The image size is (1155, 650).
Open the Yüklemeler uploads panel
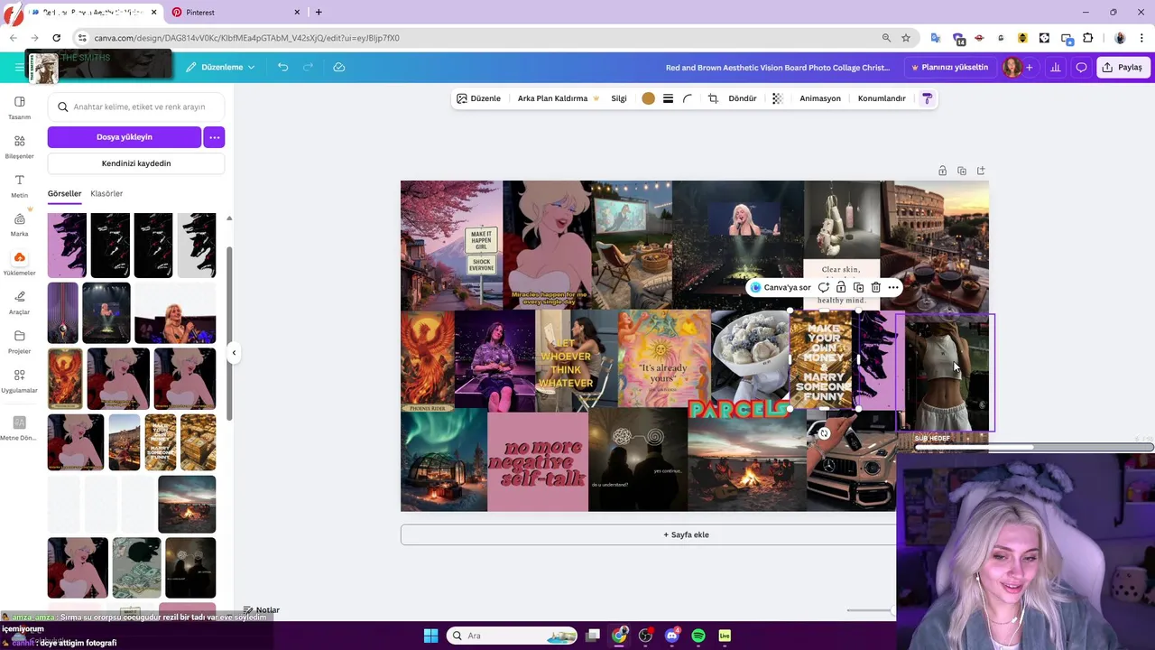click(x=19, y=264)
